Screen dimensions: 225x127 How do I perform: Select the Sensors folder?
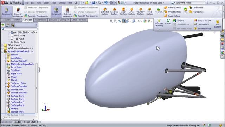13,55
